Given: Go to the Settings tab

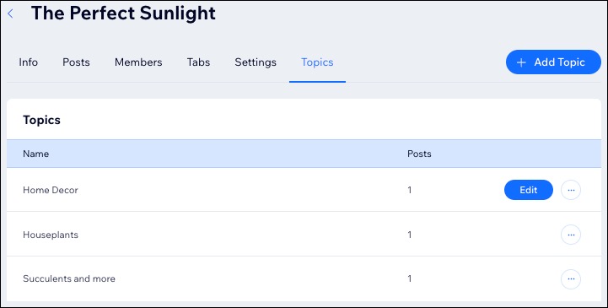Looking at the screenshot, I should (x=256, y=62).
